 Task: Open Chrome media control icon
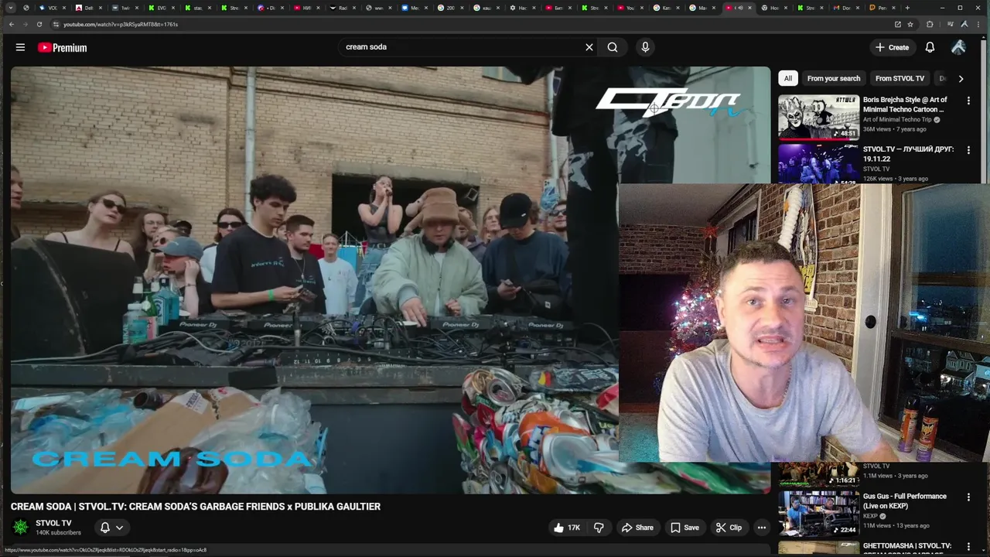pyautogui.click(x=951, y=24)
